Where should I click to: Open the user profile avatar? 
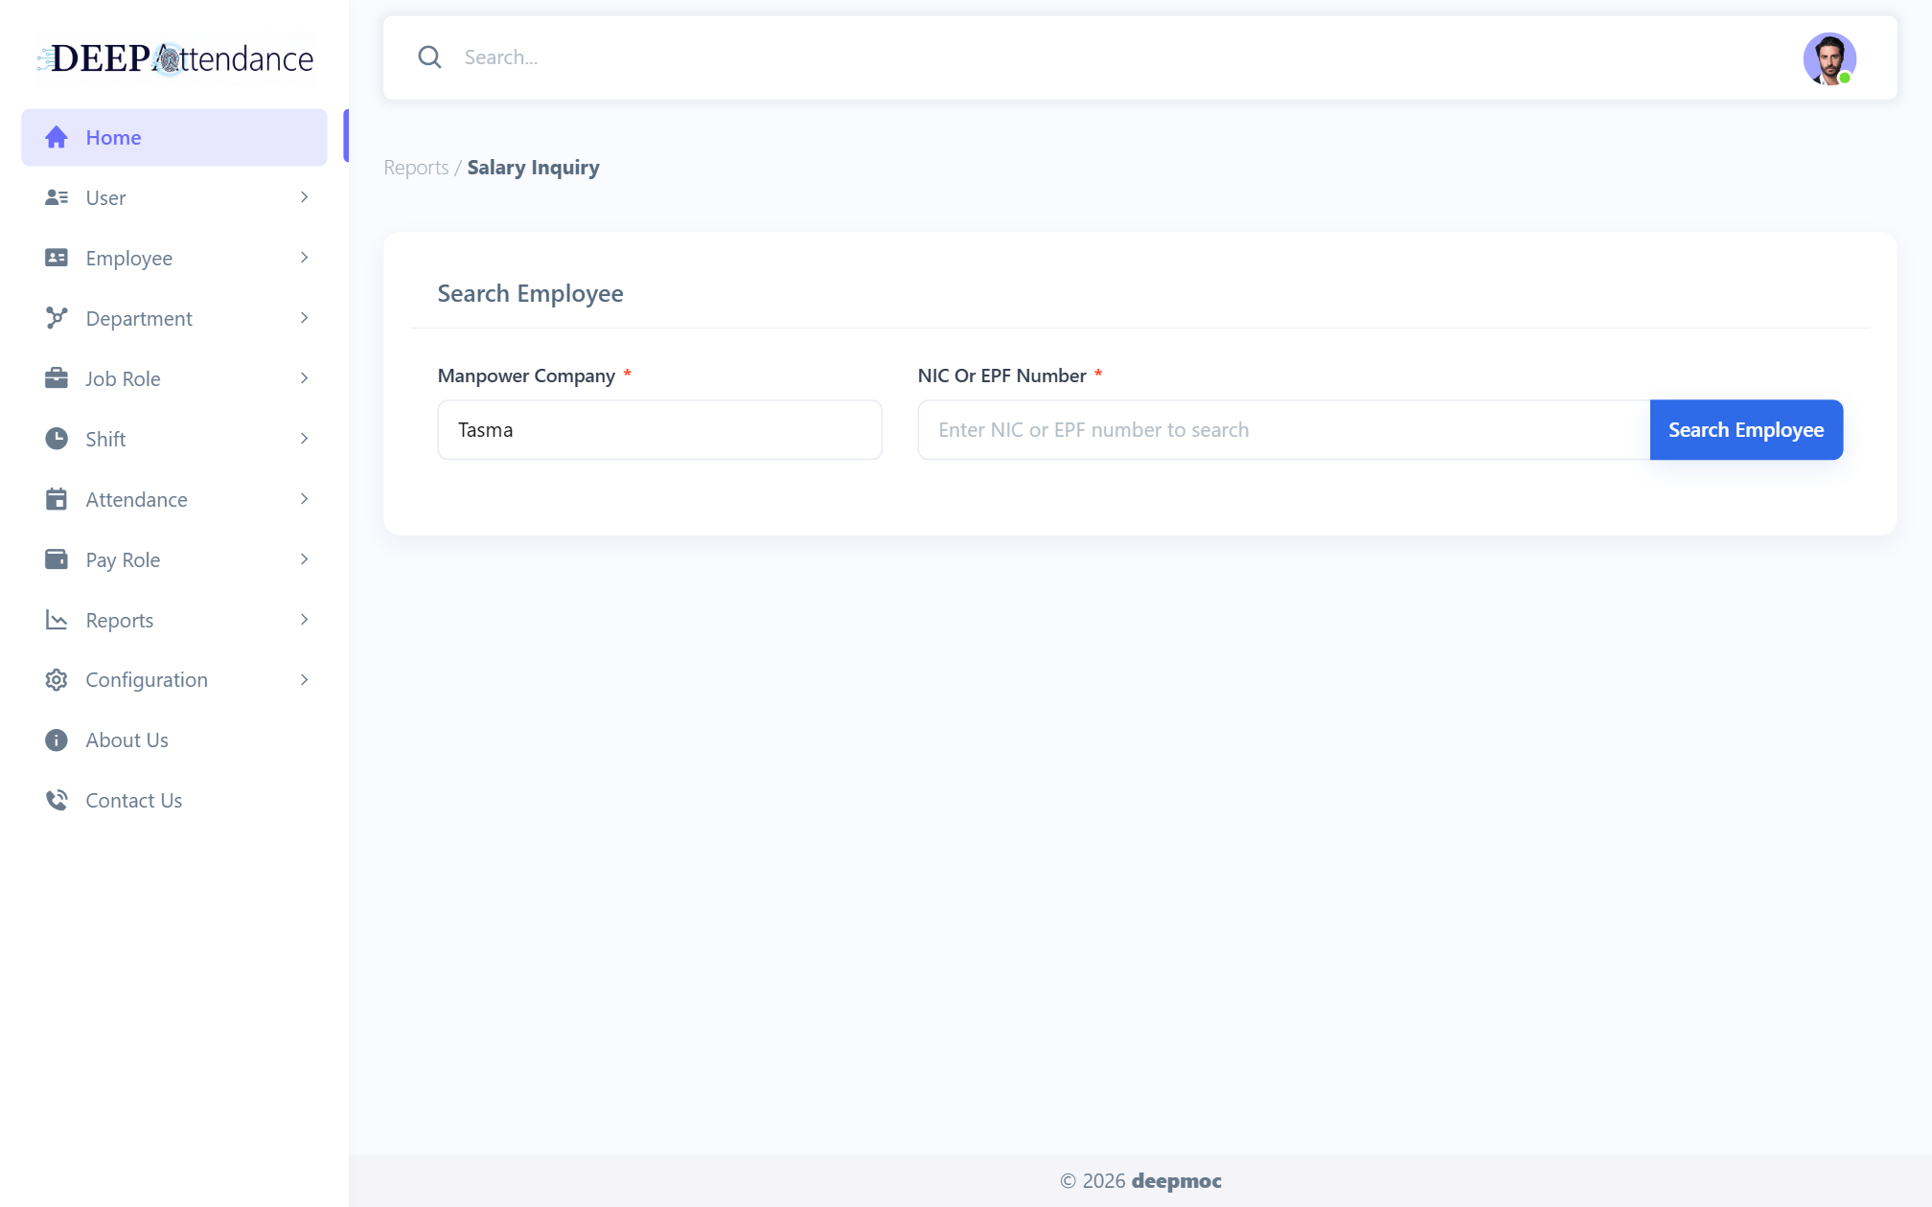pyautogui.click(x=1829, y=58)
